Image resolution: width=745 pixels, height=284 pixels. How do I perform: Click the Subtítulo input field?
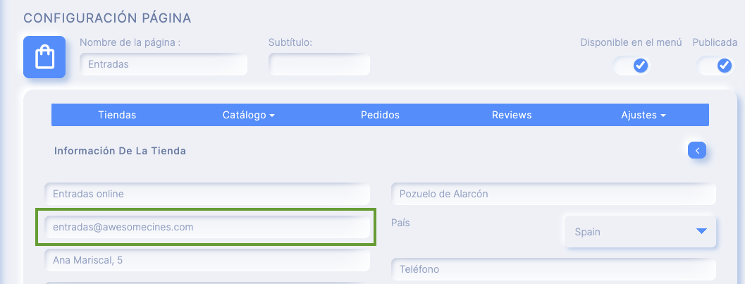coord(319,64)
